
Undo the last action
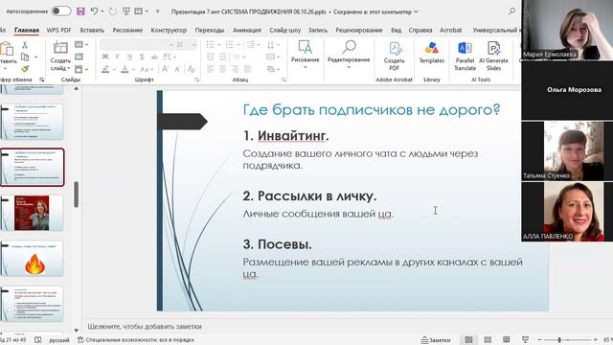click(94, 11)
